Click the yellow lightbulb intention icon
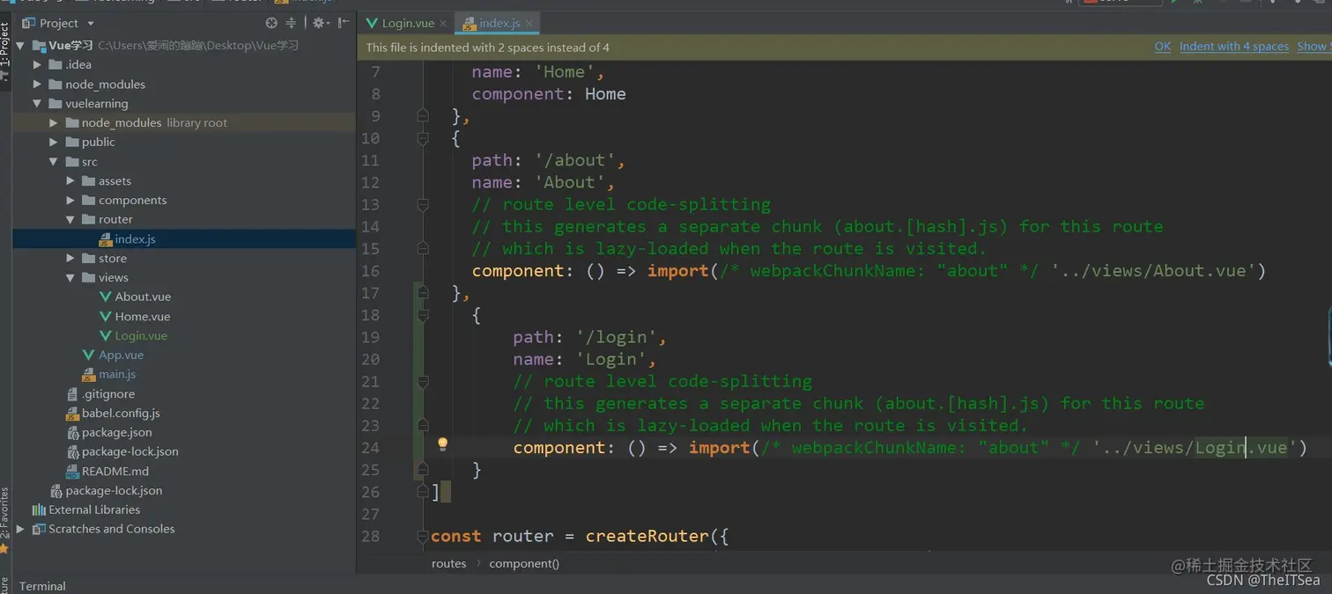This screenshot has width=1332, height=594. pyautogui.click(x=443, y=445)
